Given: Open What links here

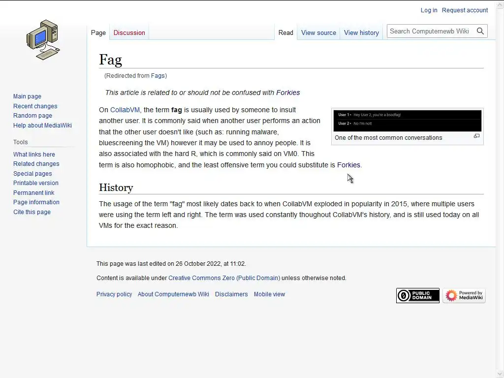Looking at the screenshot, I should (34, 154).
